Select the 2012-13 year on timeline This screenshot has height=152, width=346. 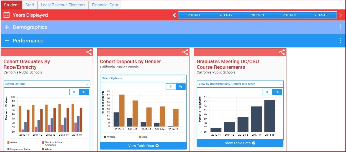coord(257,15)
